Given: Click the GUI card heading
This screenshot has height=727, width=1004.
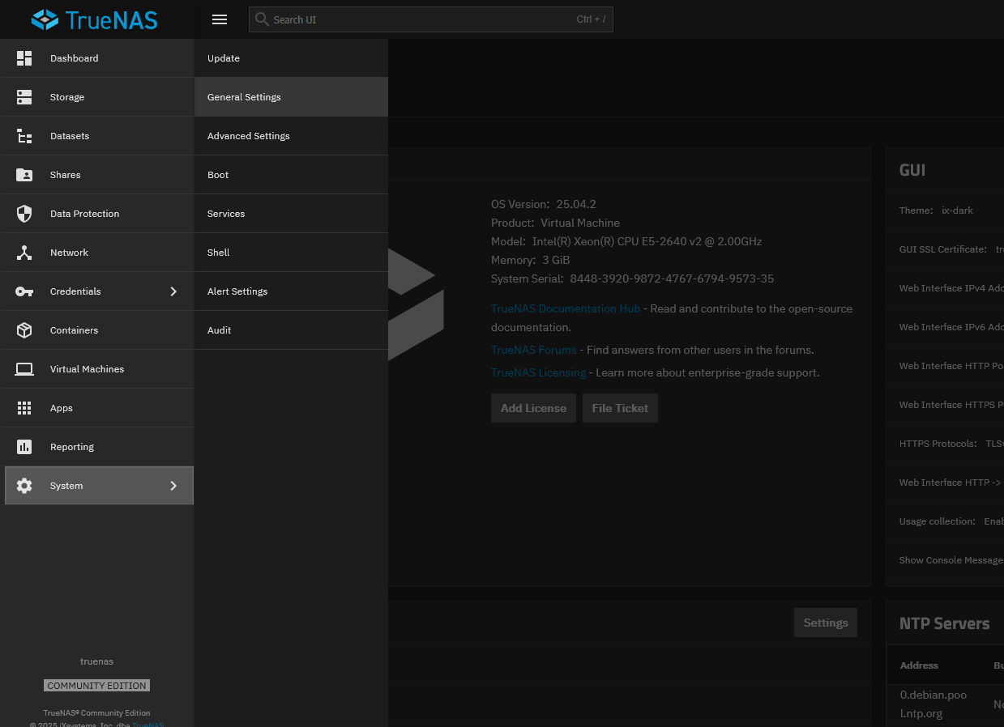Looking at the screenshot, I should [x=912, y=170].
